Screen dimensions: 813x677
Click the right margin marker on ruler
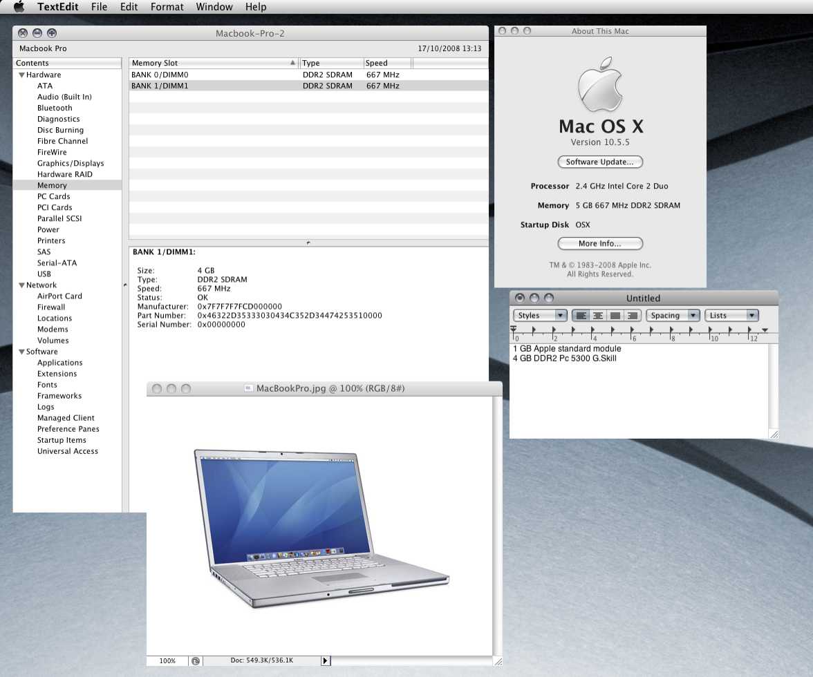[x=765, y=330]
